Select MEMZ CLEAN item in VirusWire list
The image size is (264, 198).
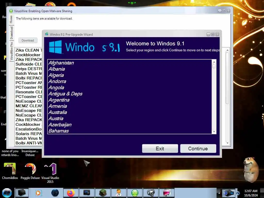28,106
